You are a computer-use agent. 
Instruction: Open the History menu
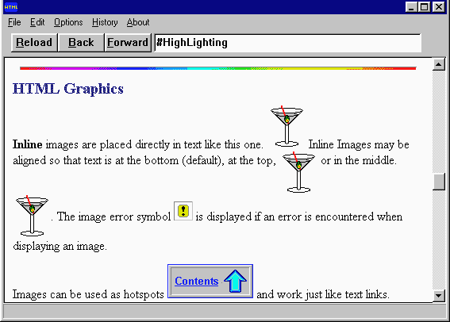(x=105, y=22)
